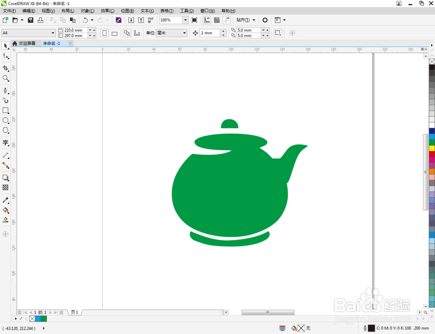Viewport: 435px width, 334px height.
Task: Select the Drop Shadow tool
Action: pyautogui.click(x=6, y=178)
